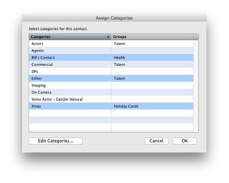
Task: Click the Health group cell
Action: 152,58
